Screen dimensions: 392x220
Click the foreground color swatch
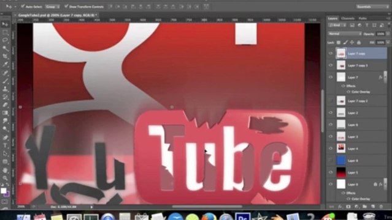click(3, 191)
